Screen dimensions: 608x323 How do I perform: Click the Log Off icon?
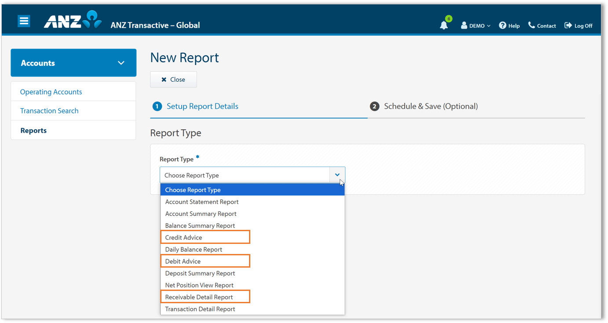568,25
